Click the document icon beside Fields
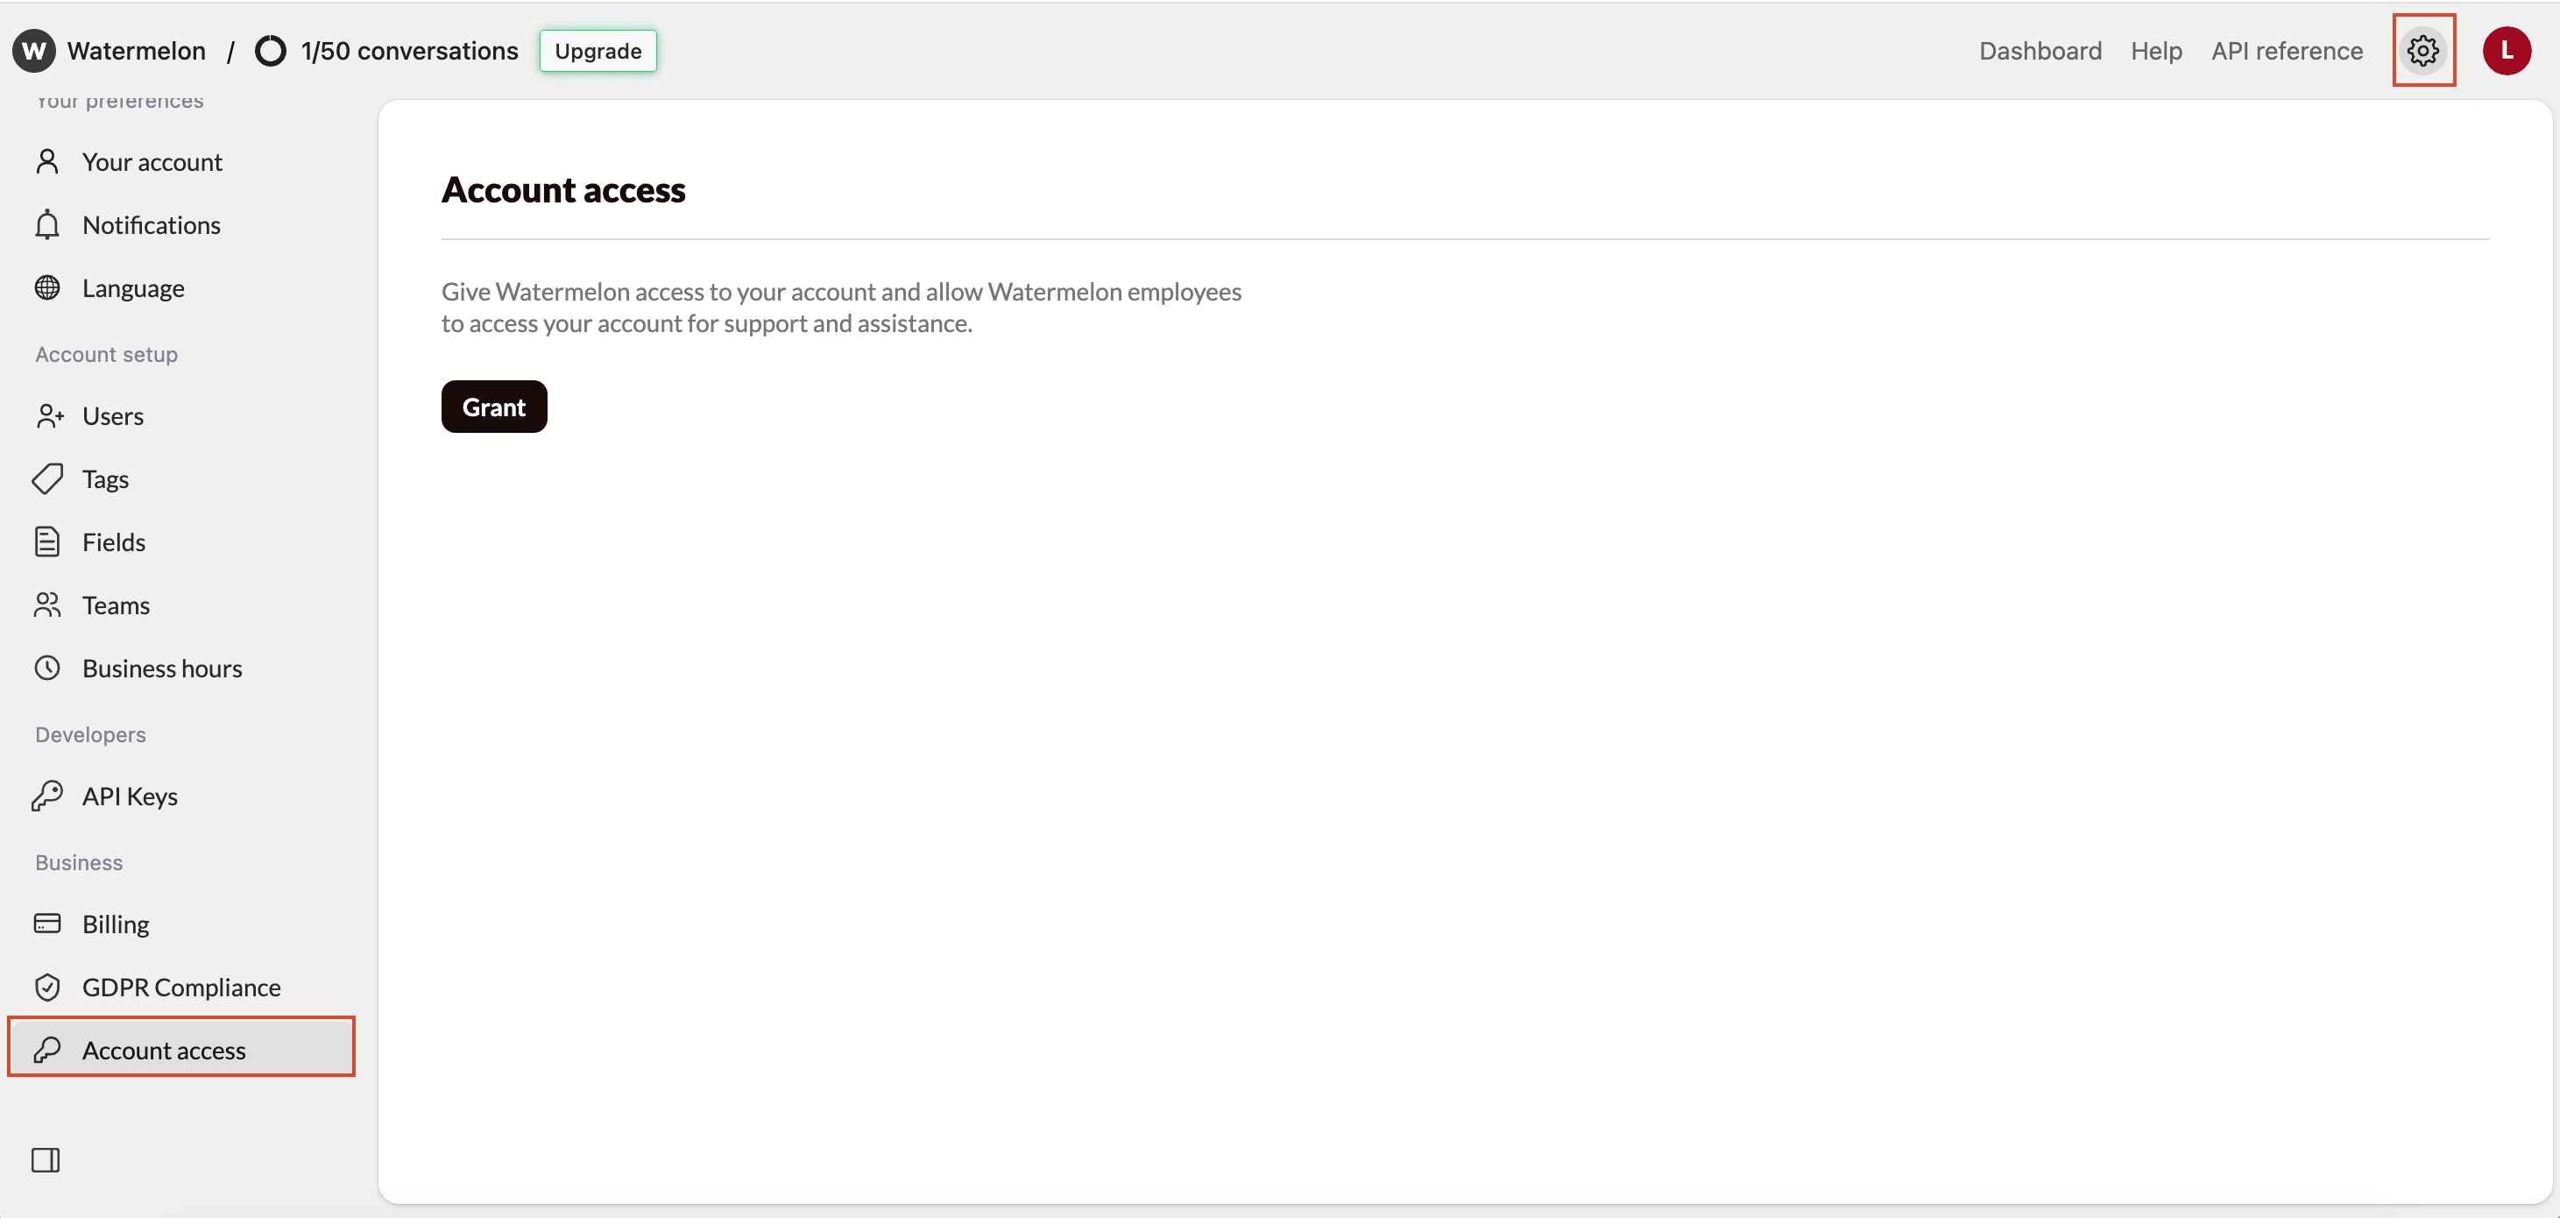Screen dimensions: 2560x1218 pyautogui.click(x=46, y=542)
